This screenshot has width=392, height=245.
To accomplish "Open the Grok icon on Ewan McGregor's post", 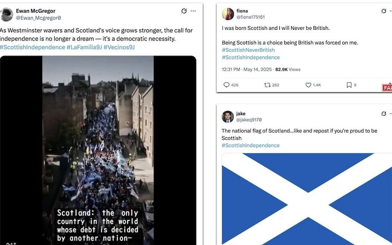I will click(x=184, y=11).
